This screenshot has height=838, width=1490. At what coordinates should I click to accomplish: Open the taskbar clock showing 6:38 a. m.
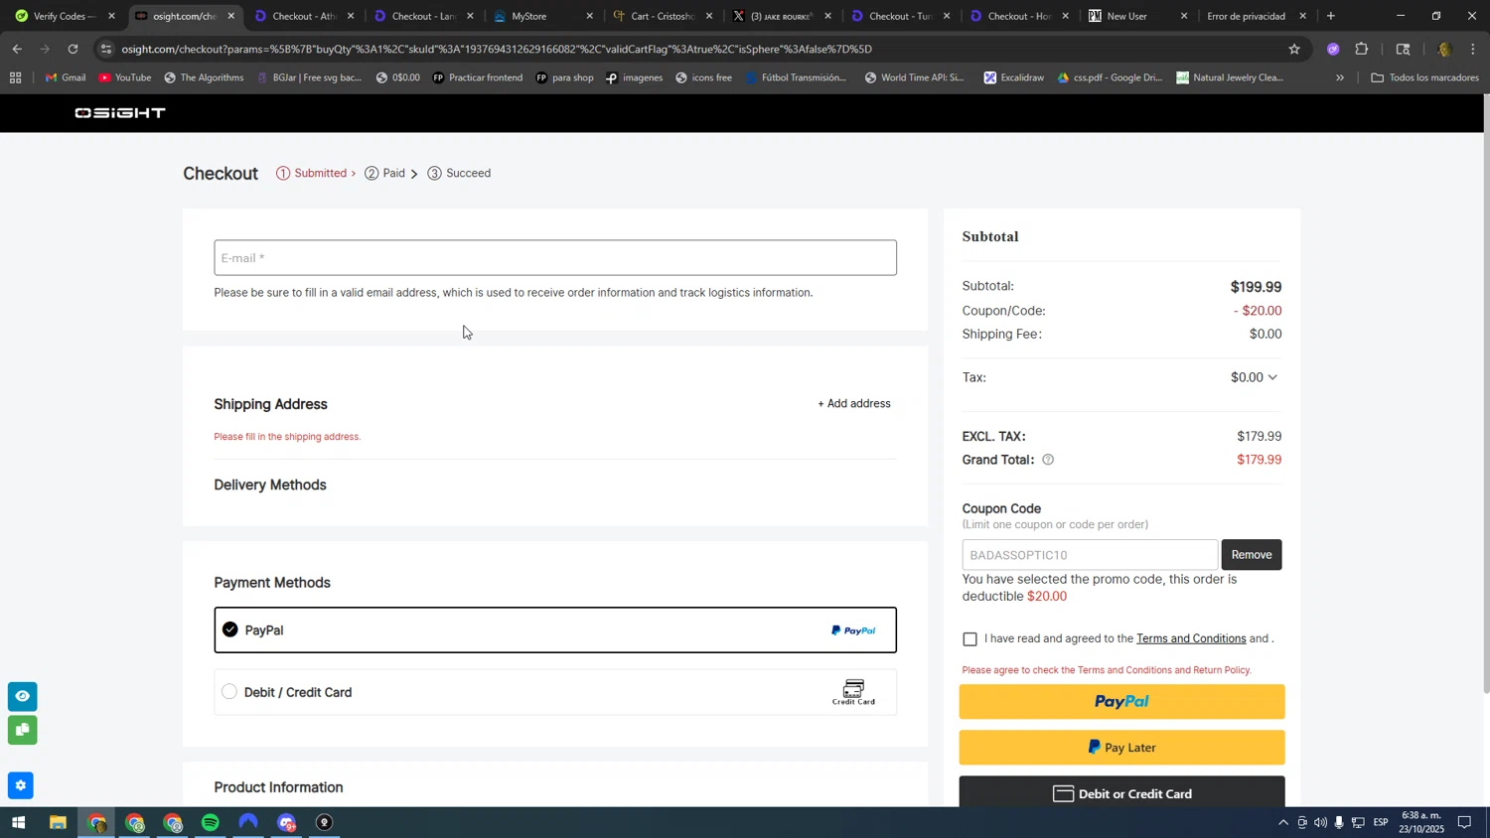1422,822
